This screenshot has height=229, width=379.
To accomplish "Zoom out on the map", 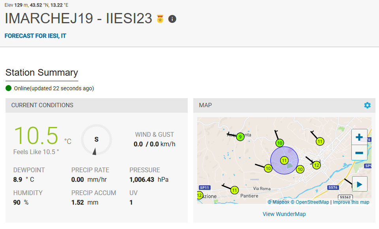I will (359, 153).
